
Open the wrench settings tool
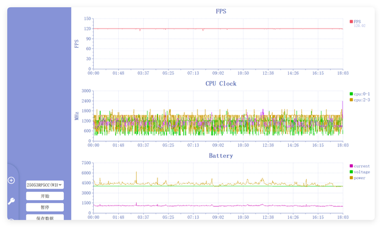[x=11, y=201]
